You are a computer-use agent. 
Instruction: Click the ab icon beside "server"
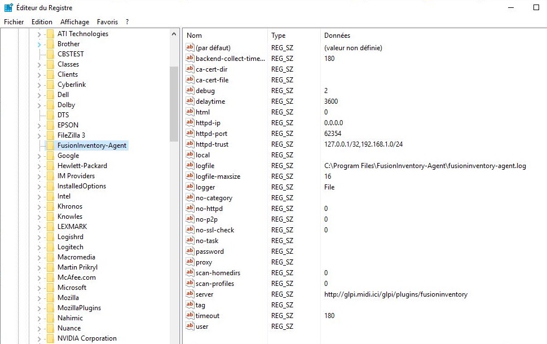[189, 294]
